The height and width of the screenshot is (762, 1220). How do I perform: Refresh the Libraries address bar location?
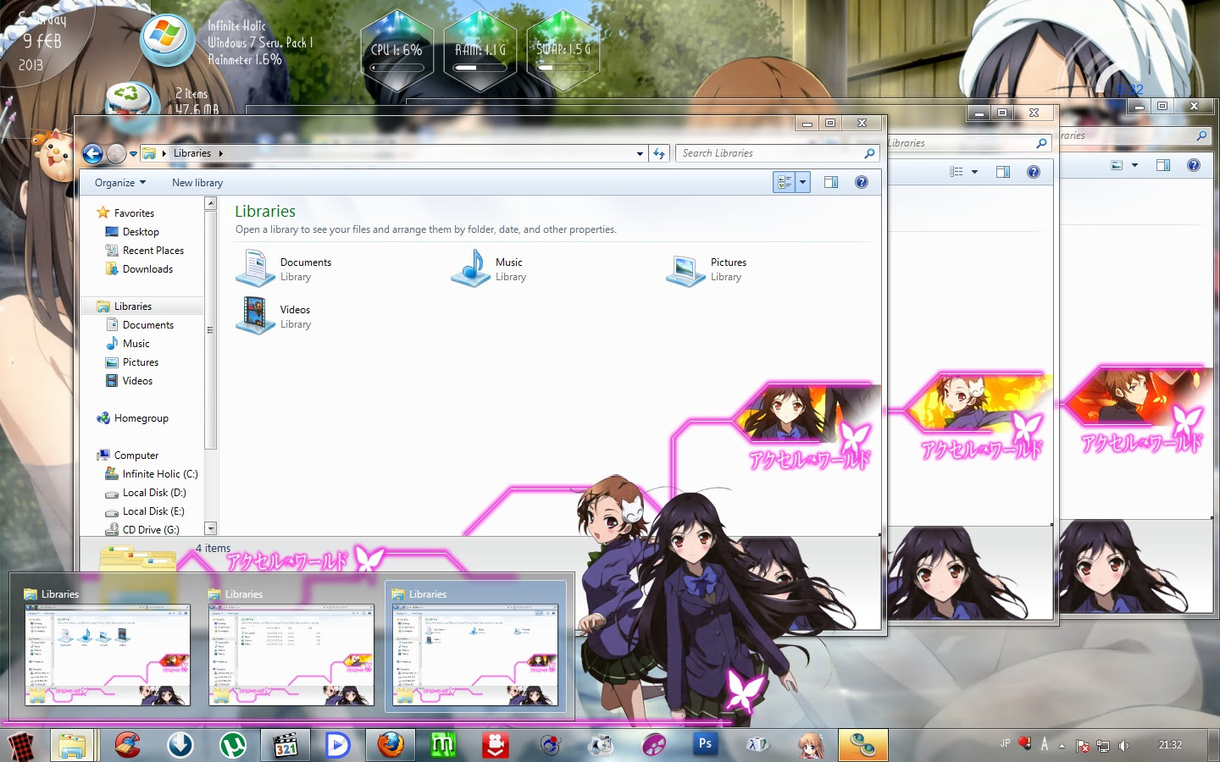click(659, 153)
